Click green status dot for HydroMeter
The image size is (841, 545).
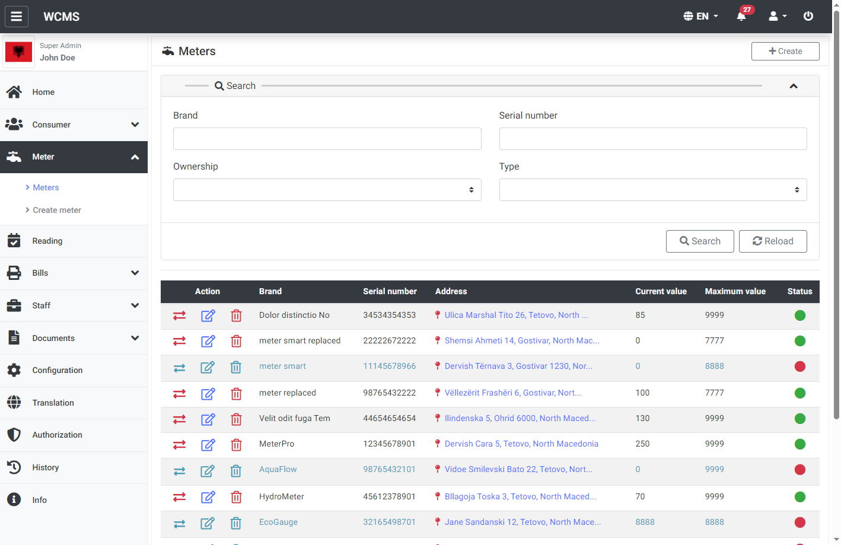[x=800, y=497]
